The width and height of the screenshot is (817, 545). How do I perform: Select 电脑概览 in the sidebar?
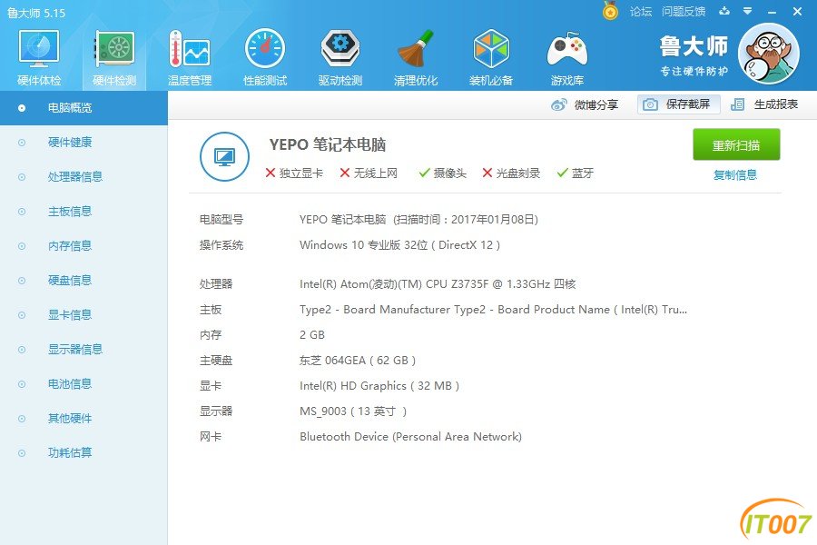click(84, 108)
